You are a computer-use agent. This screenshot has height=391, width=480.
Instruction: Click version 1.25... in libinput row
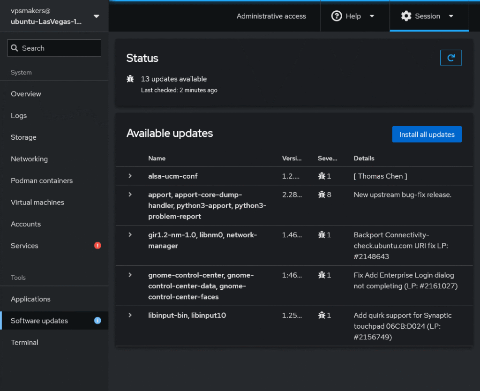coord(292,316)
